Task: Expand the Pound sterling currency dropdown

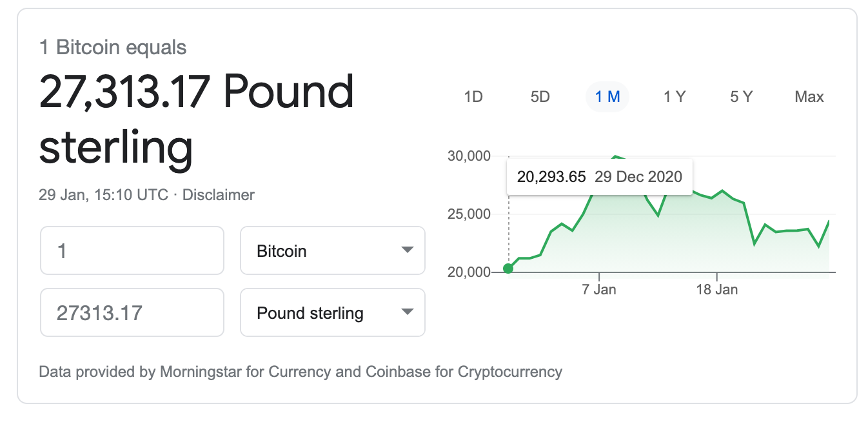Action: point(333,313)
